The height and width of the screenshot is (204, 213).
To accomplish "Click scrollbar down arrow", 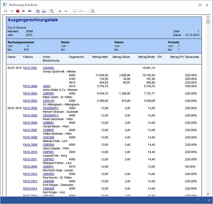I will click(208, 194).
